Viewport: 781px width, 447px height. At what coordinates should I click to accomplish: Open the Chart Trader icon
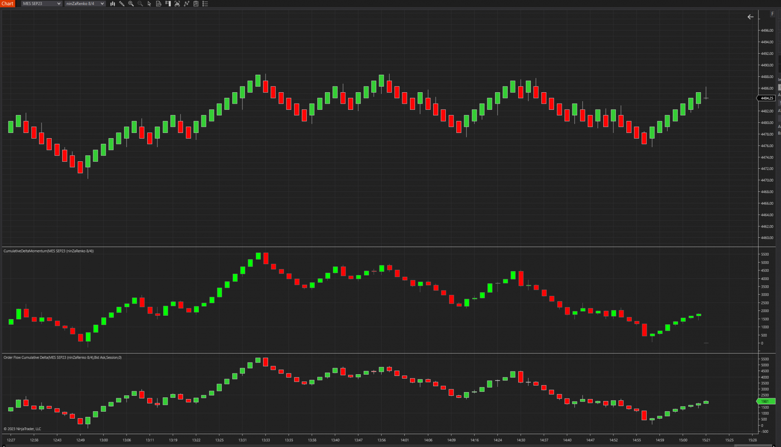[x=168, y=4]
